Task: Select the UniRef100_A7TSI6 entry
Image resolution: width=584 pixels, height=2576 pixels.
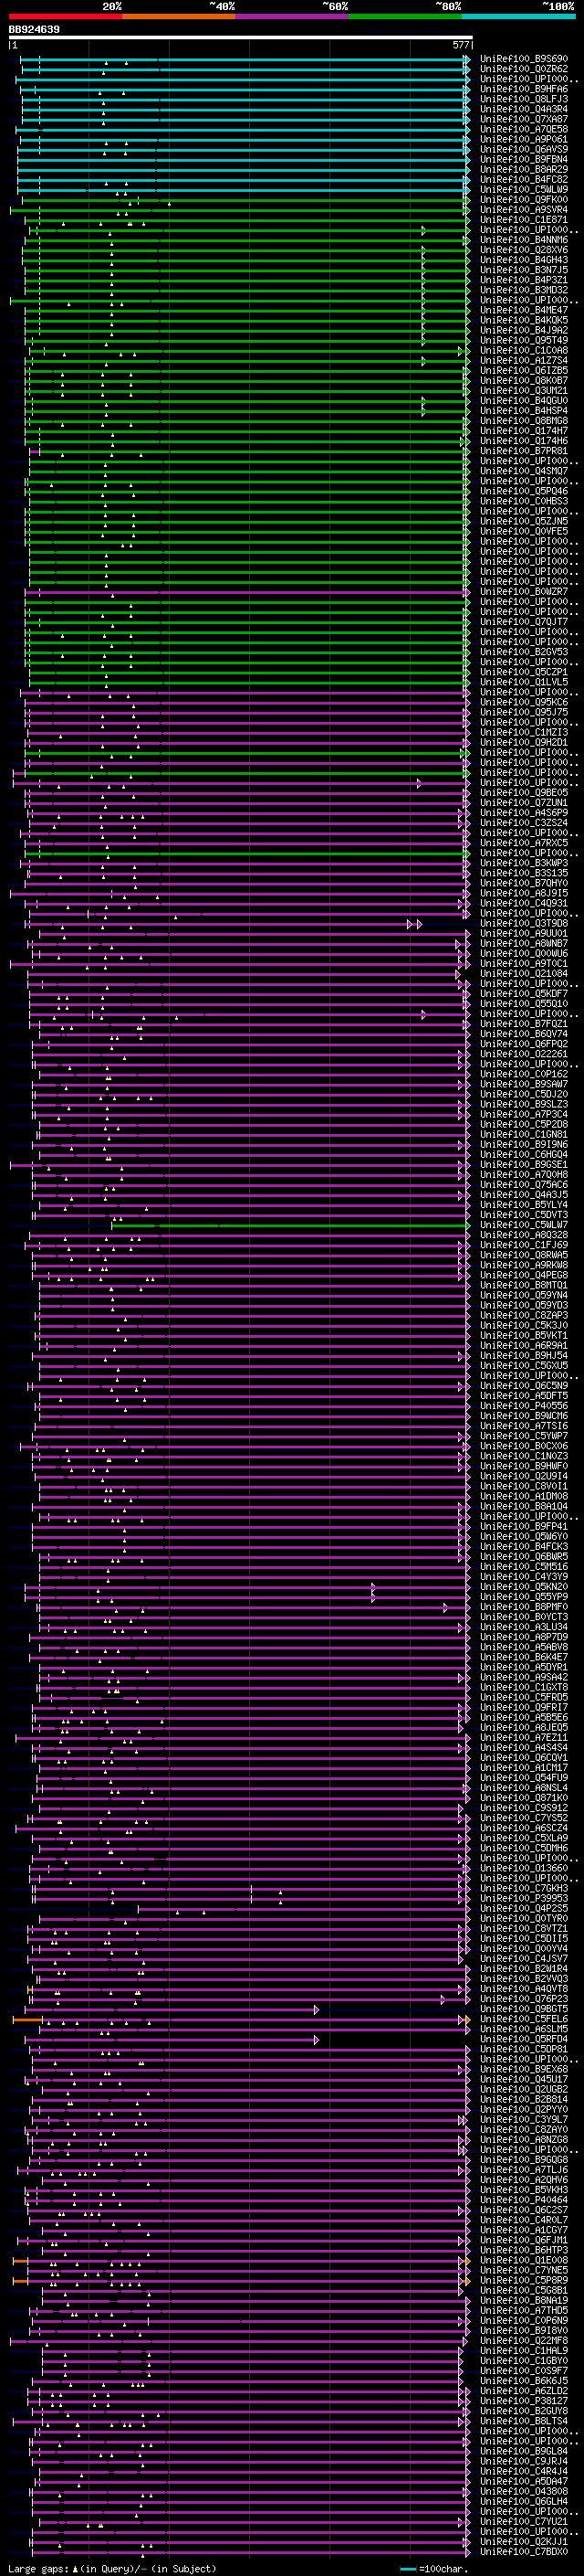Action: 524,1426
